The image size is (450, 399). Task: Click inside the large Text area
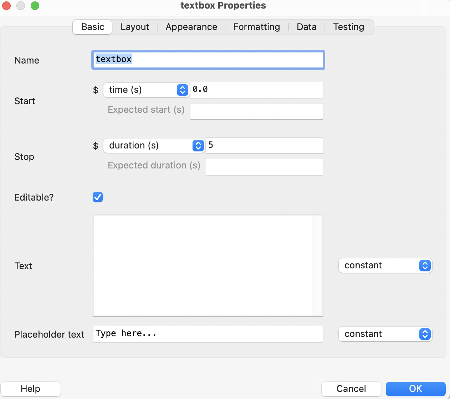(203, 266)
